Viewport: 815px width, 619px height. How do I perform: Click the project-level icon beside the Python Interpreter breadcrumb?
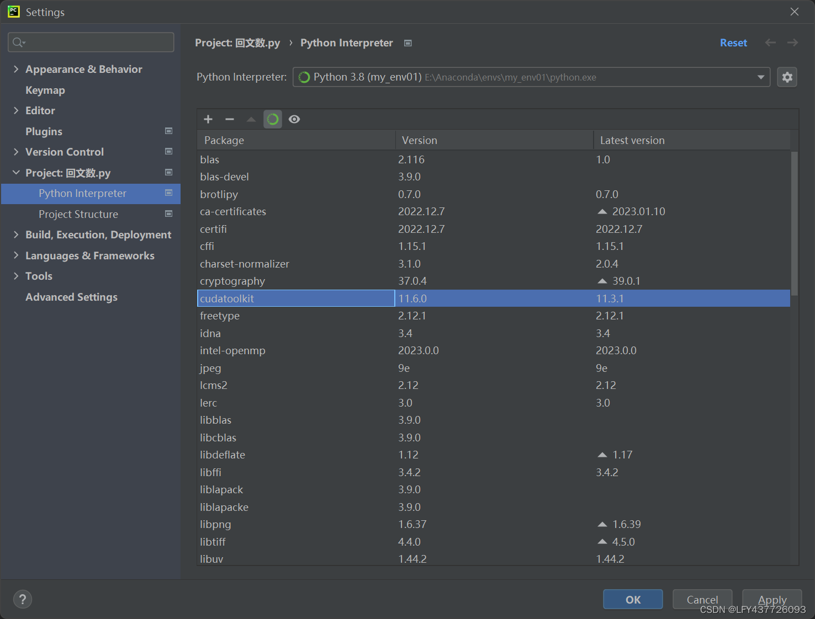(x=408, y=43)
